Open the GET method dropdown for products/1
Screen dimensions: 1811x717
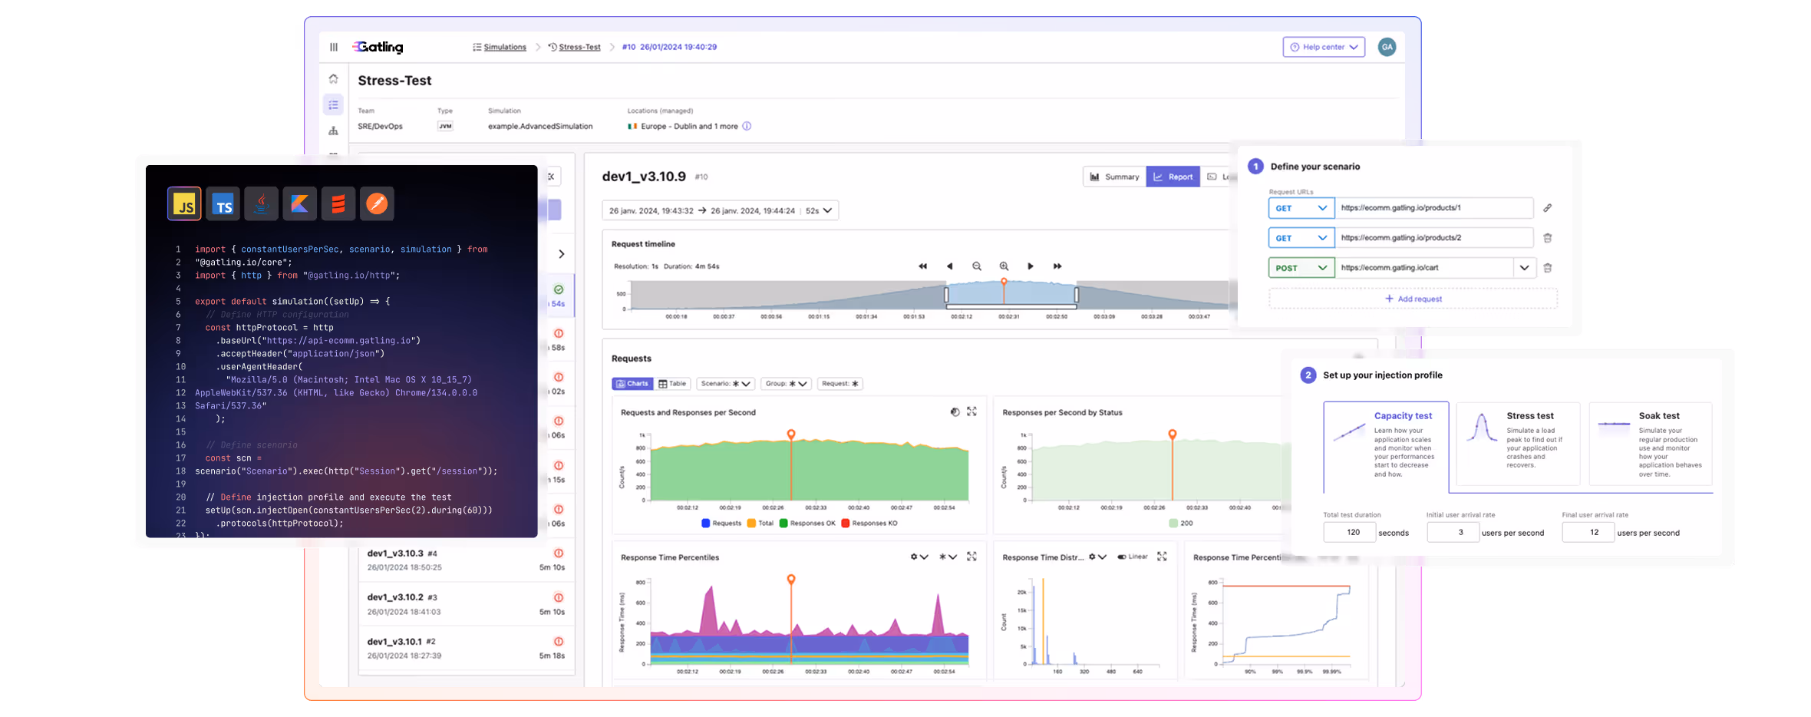click(x=1301, y=208)
